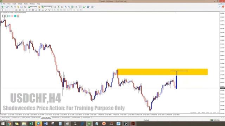
Task: Select the rectangle drawing tool
Action: pos(39,10)
